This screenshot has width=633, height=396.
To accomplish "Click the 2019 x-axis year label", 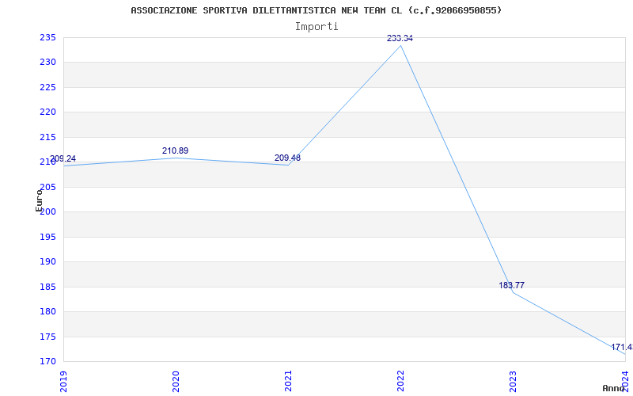I will click(63, 381).
